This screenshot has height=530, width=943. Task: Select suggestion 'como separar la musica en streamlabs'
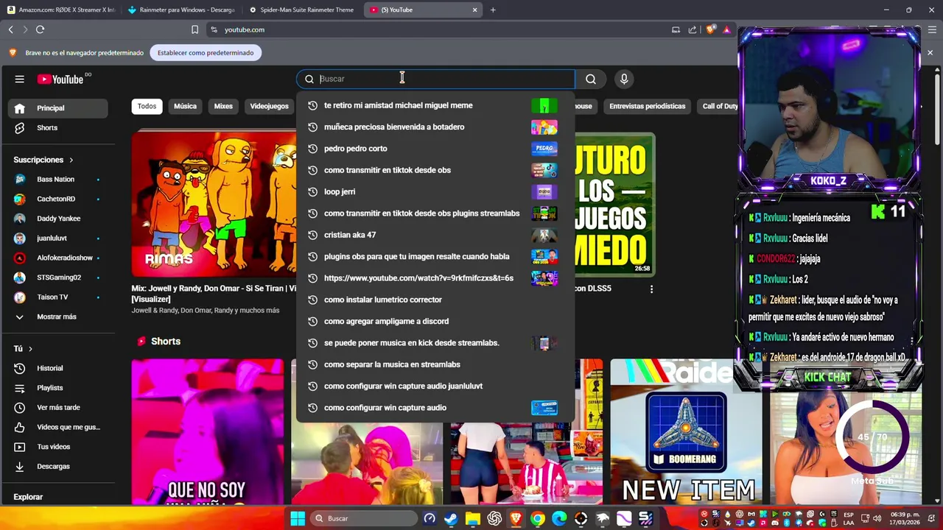pyautogui.click(x=435, y=364)
